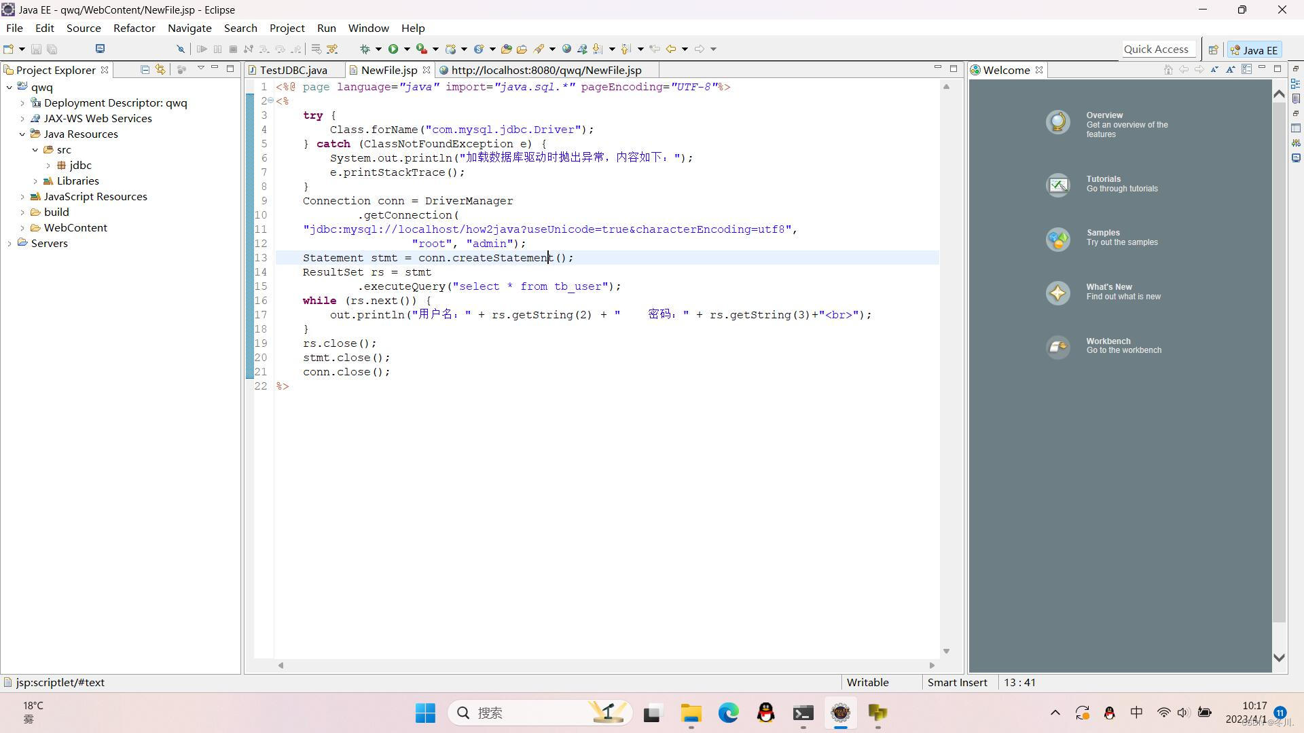
Task: Click the Java EE perspective button
Action: [1254, 50]
